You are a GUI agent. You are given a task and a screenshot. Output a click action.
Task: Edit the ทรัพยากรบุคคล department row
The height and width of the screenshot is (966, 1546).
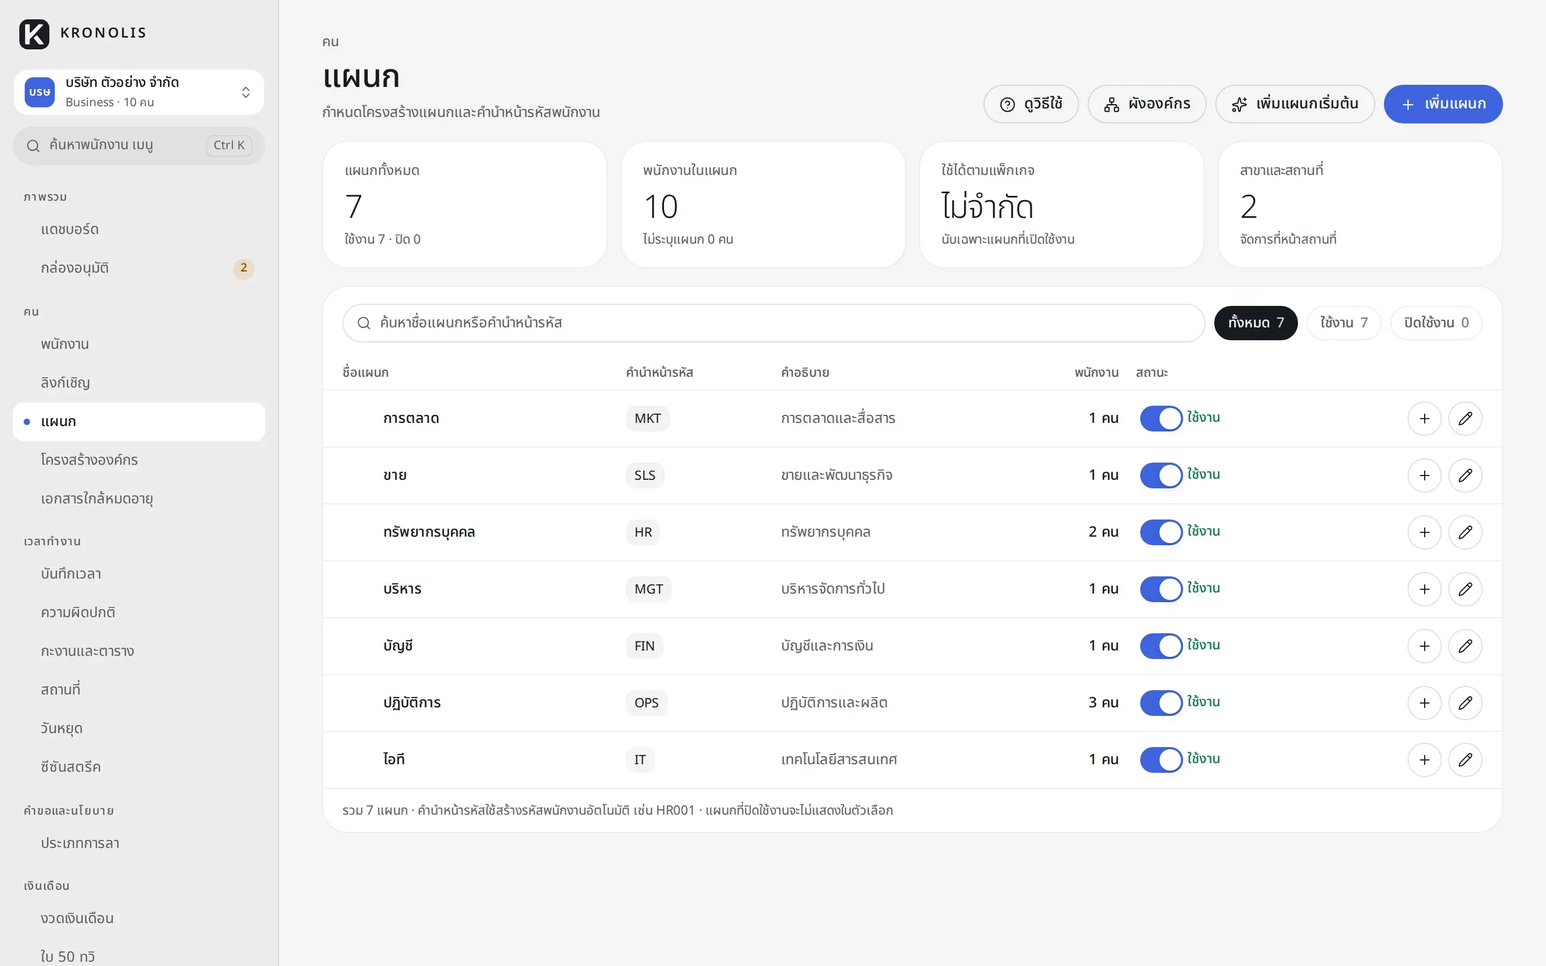pyautogui.click(x=1465, y=532)
